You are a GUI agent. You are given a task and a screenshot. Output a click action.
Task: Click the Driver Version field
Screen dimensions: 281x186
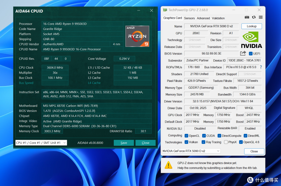pos(223,101)
